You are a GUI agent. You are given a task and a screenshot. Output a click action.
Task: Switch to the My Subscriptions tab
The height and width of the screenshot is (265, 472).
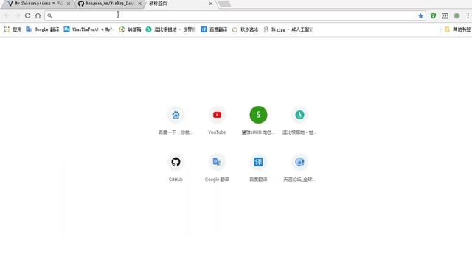coord(38,4)
